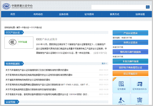
Task: Click the B类元器件备案 button
Action: click(x=130, y=61)
